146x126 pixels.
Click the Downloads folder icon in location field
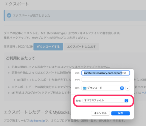[x=85, y=88]
